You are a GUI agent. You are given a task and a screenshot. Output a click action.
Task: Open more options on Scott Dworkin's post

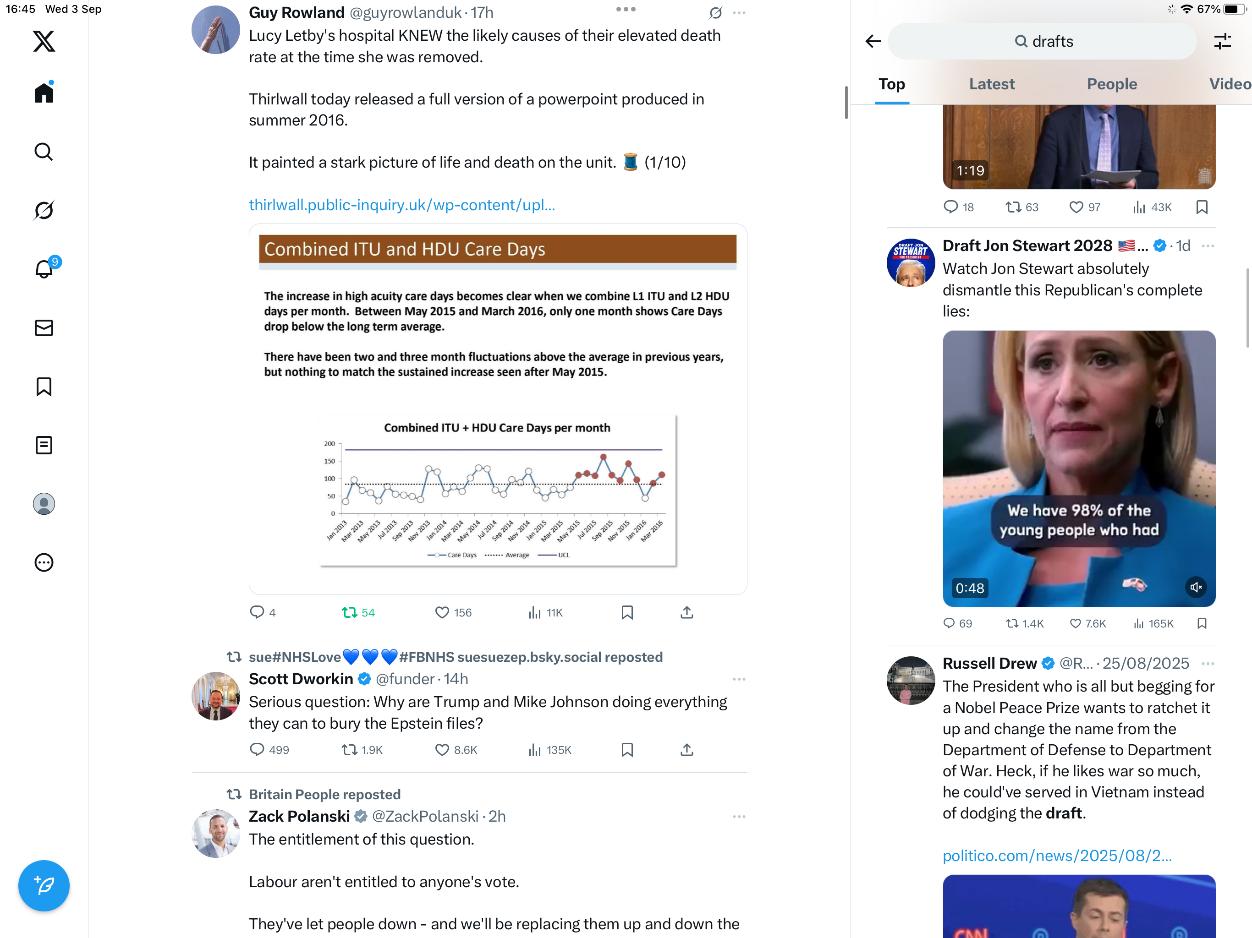click(x=739, y=679)
